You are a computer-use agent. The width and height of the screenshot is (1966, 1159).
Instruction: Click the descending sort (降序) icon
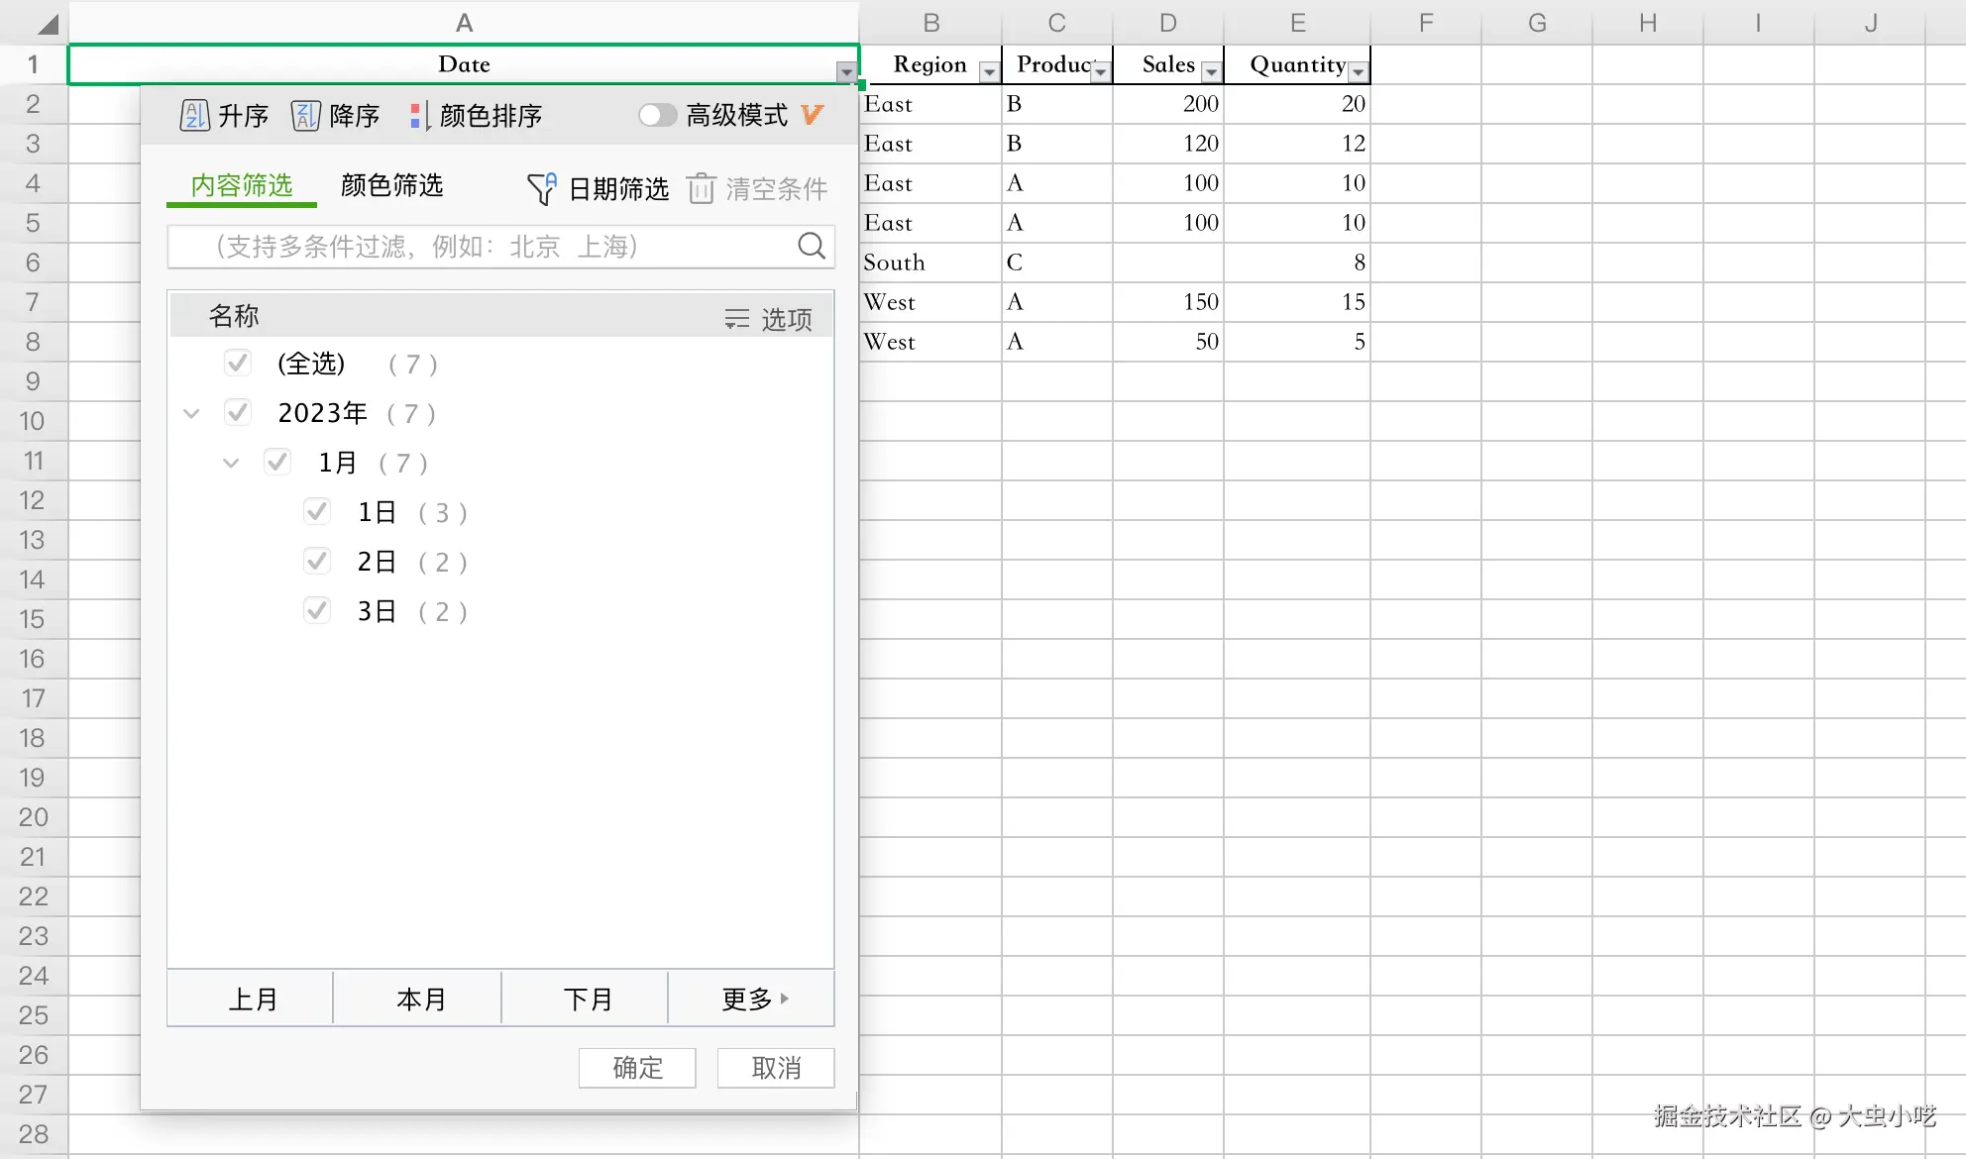point(305,116)
